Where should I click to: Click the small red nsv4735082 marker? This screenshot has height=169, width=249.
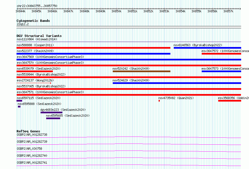(x=159, y=101)
